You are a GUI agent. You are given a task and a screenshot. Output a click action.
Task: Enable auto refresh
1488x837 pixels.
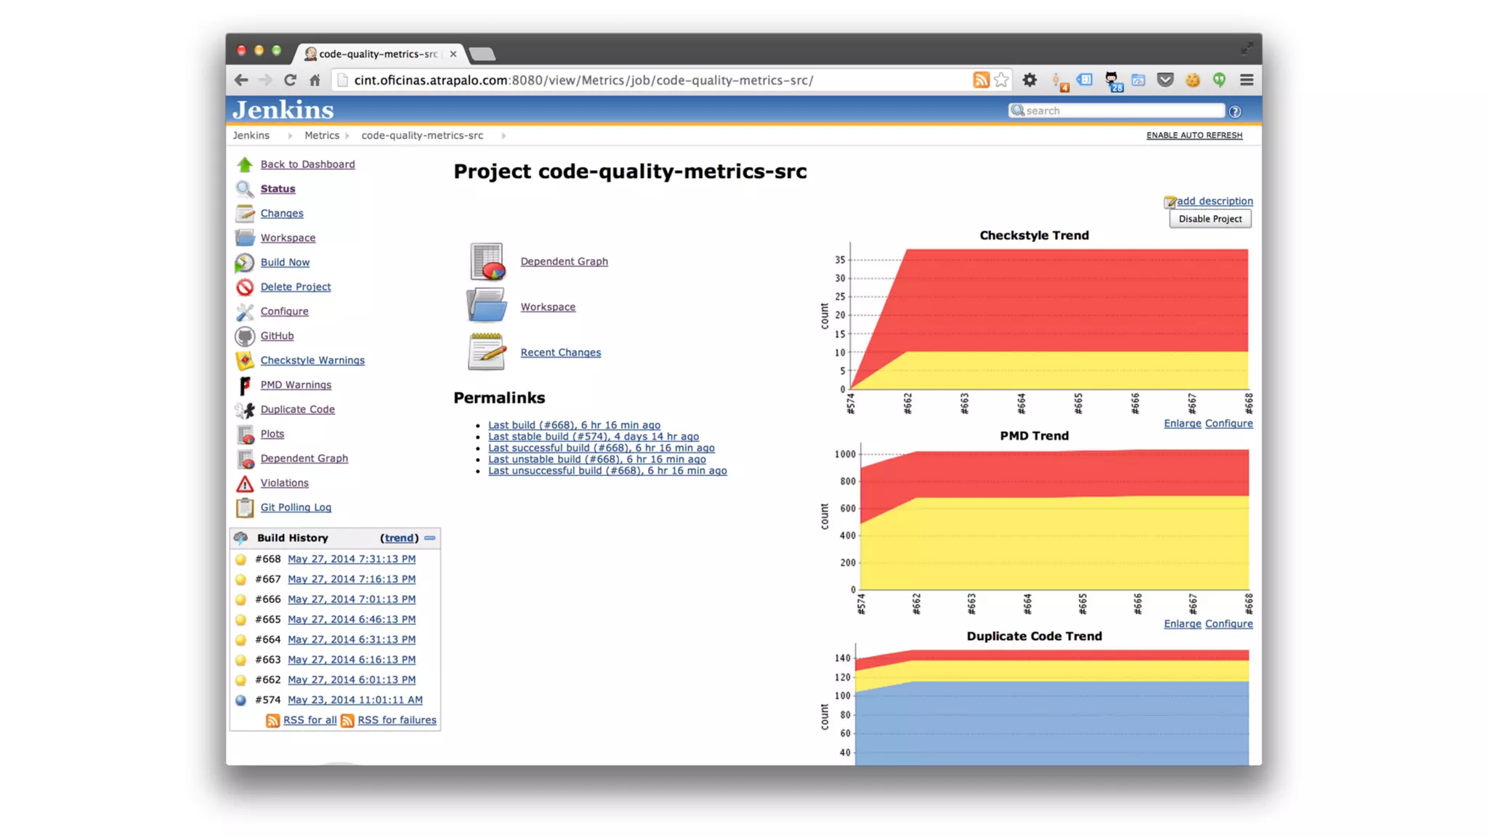[1194, 135]
